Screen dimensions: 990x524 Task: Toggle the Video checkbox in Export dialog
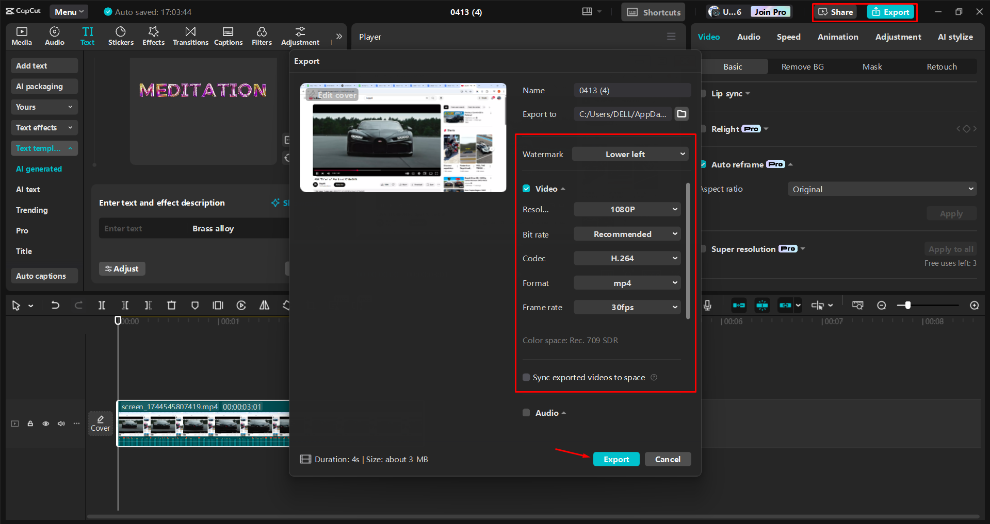pos(526,189)
